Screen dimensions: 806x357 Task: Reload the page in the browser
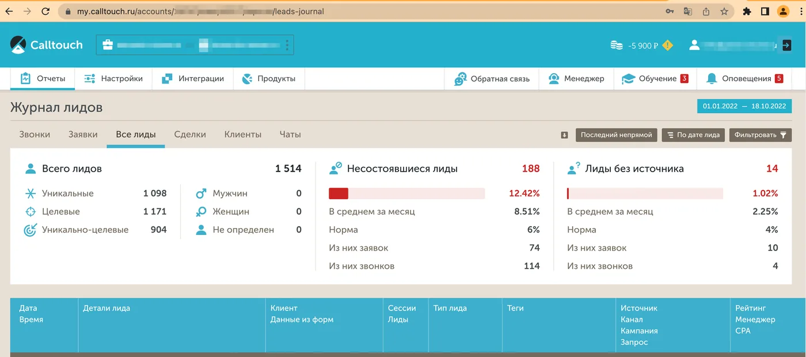coord(46,11)
